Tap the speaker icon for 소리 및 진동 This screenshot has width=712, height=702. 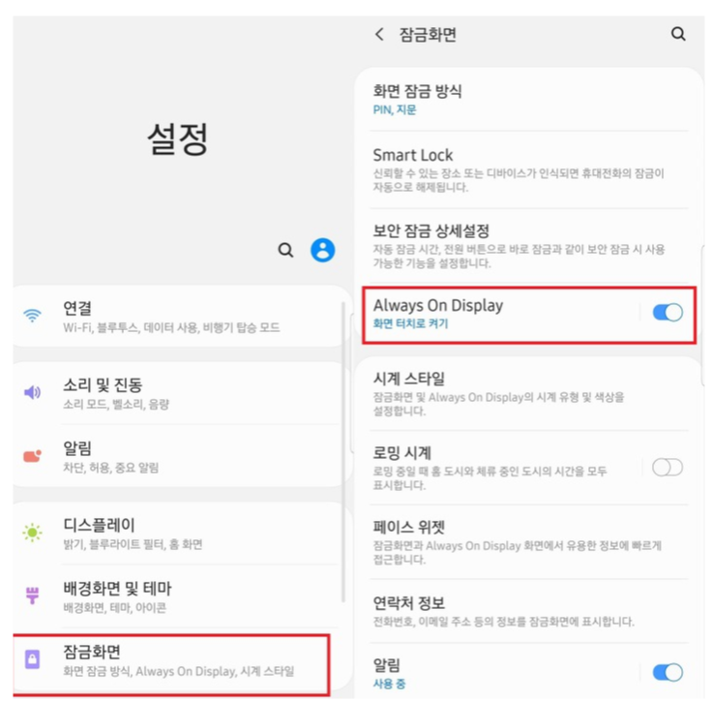click(32, 391)
